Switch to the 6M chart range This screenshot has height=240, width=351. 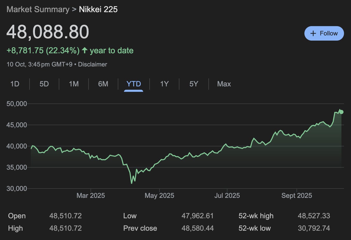pos(103,84)
